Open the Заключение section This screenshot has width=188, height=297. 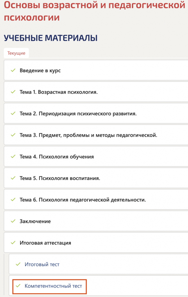pos(35,221)
